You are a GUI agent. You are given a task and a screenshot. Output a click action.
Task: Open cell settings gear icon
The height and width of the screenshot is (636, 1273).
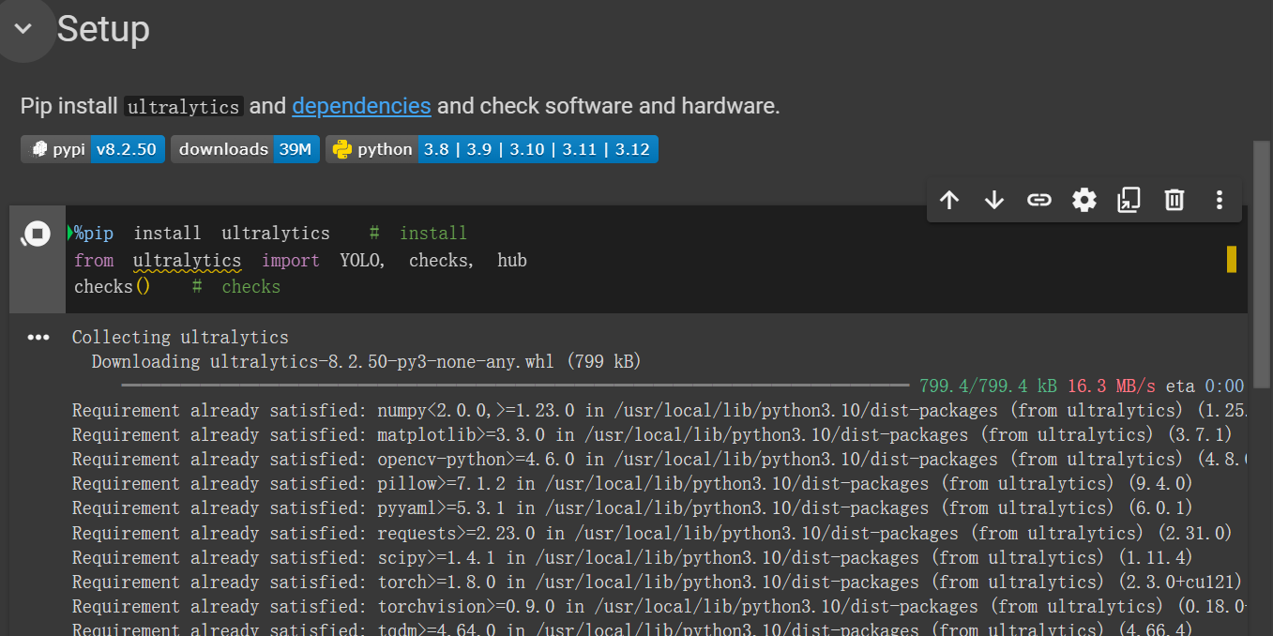pos(1084,200)
